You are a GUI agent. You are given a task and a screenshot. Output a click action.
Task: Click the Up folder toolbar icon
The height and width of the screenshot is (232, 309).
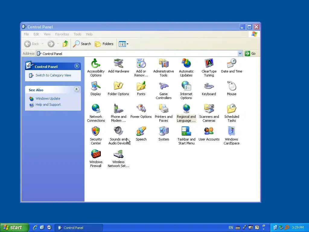pos(65,44)
